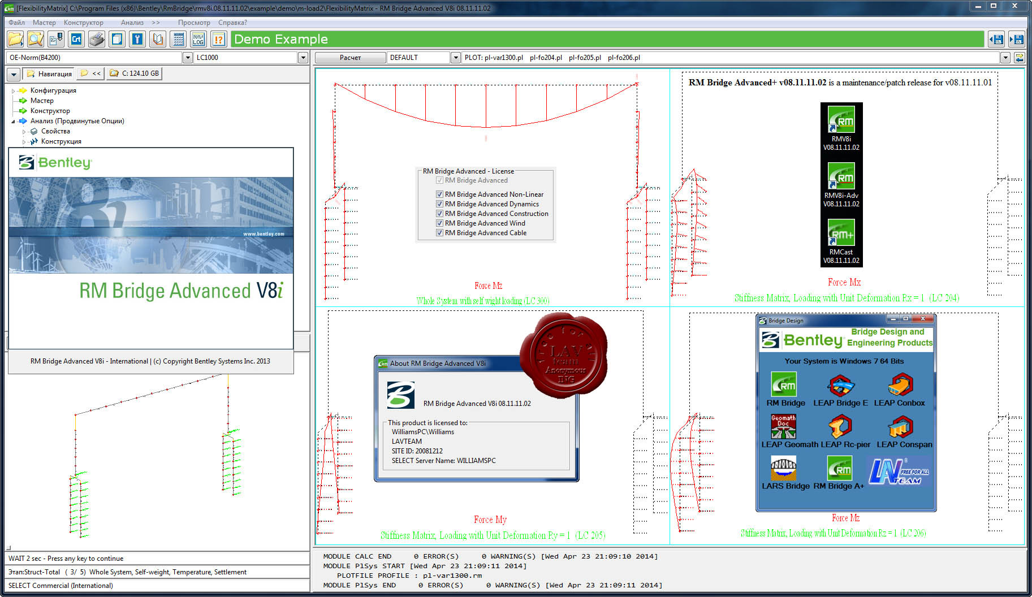Screen dimensions: 1032x597
Task: Select Конструктор in the navigation tree
Action: click(x=50, y=111)
